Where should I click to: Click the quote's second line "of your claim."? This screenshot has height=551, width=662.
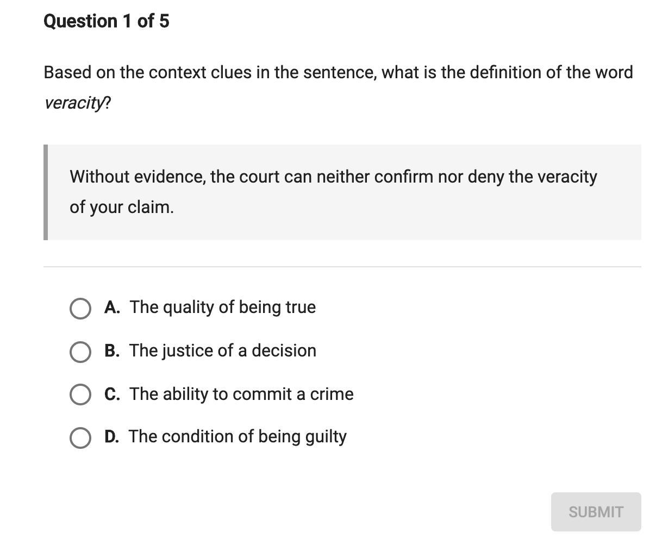pos(122,207)
